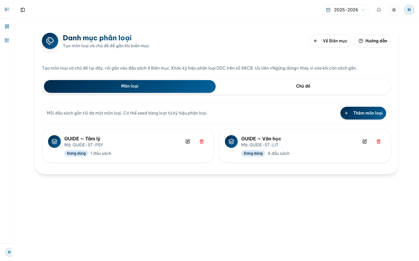
Task: Click Đang dùng badge on Tâm lý card
Action: click(76, 153)
